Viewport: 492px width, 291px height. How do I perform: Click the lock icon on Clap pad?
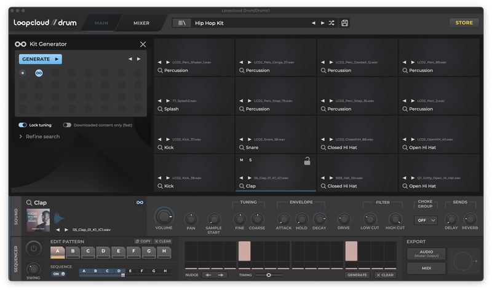[x=306, y=161]
